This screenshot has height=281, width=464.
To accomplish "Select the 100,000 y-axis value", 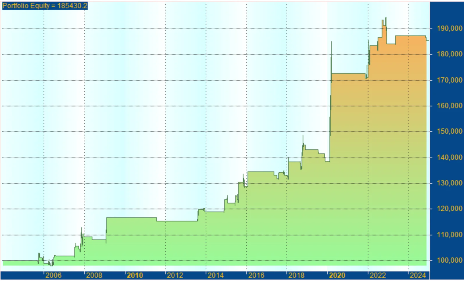I will point(449,260).
